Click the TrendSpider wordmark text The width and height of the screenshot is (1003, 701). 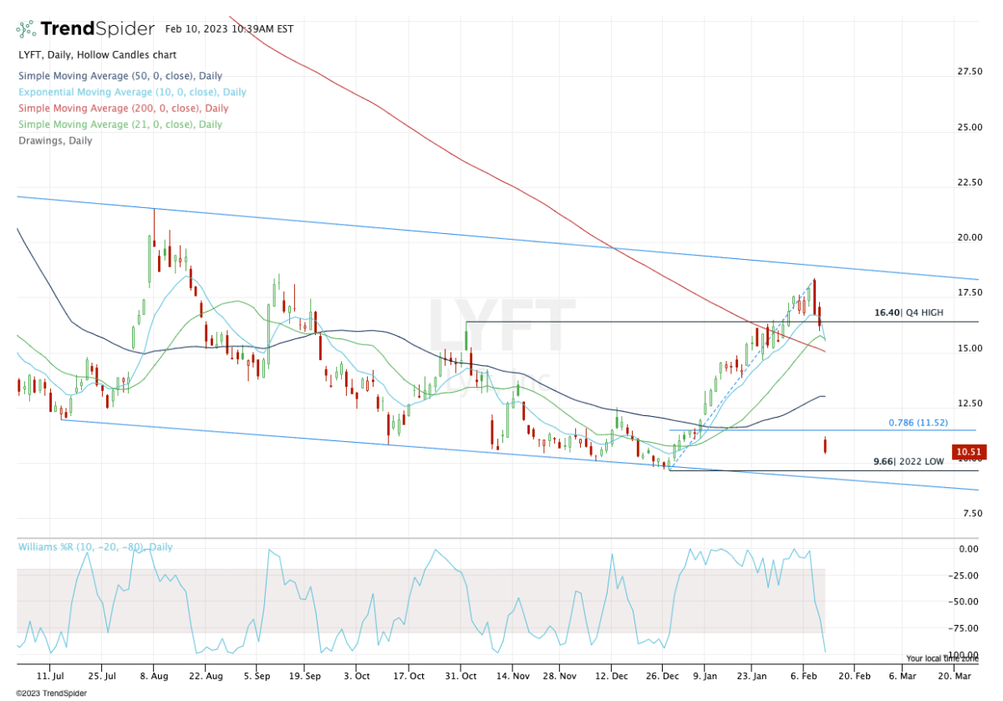(x=98, y=29)
